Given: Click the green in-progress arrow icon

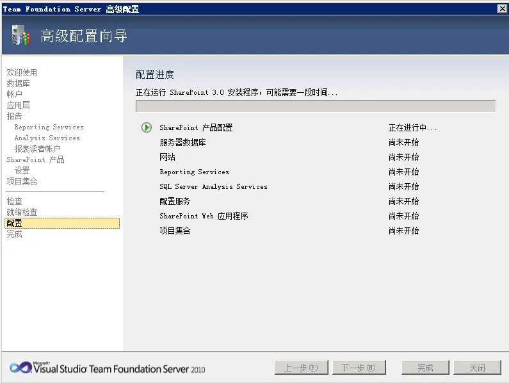Looking at the screenshot, I should [147, 127].
